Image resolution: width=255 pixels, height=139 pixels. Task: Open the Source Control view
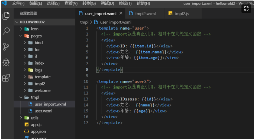click(6, 47)
